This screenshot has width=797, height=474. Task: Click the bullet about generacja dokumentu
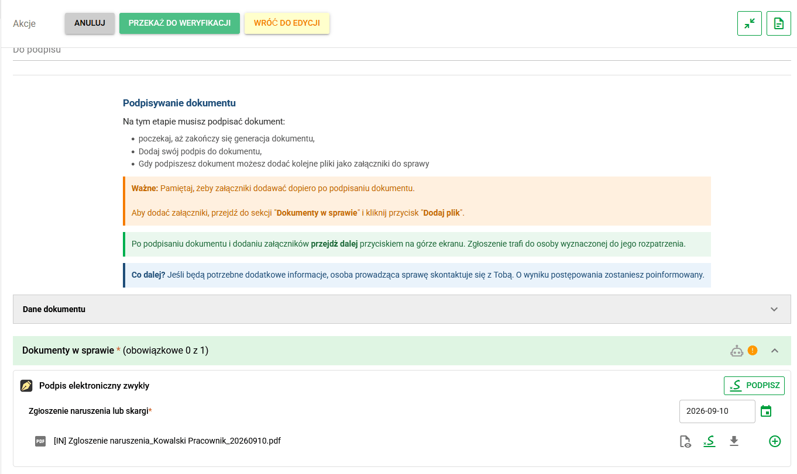pyautogui.click(x=226, y=139)
